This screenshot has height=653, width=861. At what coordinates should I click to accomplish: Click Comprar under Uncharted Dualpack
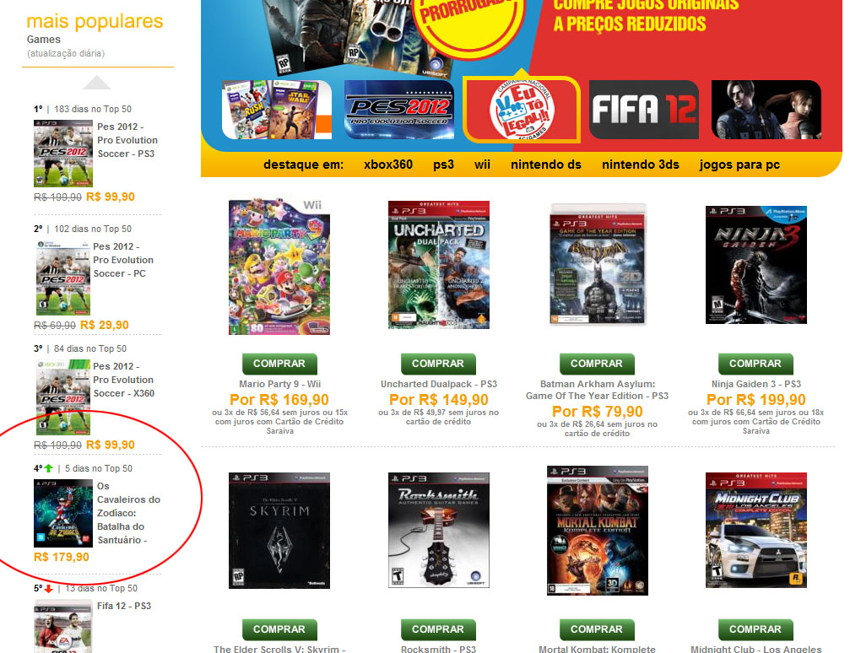438,364
